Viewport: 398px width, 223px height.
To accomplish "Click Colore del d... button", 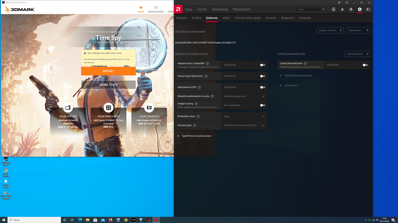I will 358,30.
